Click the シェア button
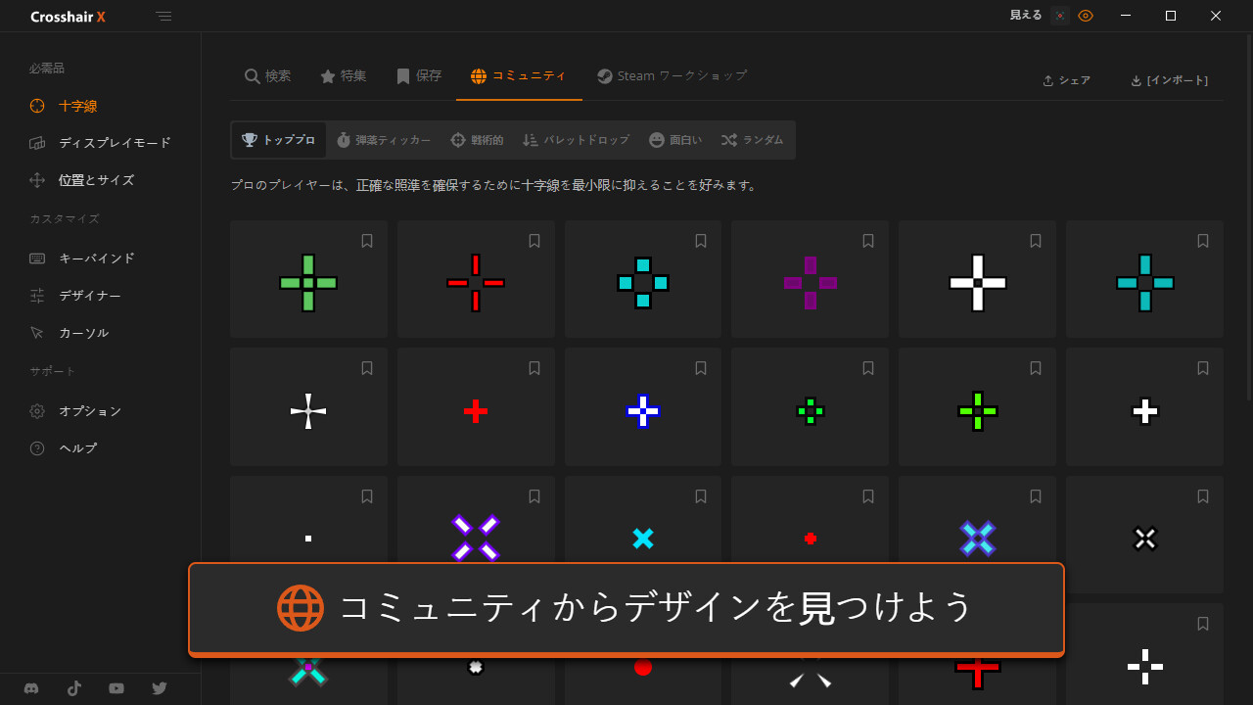Screen dimensions: 1253x705 point(1066,80)
